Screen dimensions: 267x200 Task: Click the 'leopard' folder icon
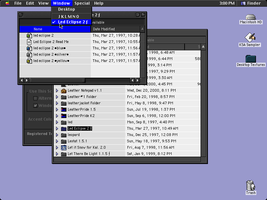(x=64, y=135)
